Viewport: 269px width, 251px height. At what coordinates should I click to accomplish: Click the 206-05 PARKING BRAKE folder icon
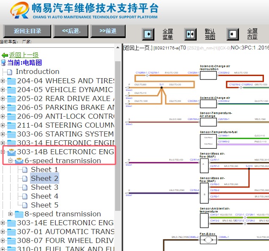[x=11, y=108]
